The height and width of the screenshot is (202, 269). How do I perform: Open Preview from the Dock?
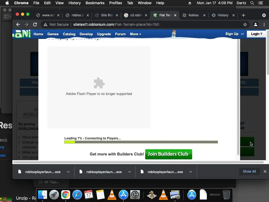tap(175, 195)
